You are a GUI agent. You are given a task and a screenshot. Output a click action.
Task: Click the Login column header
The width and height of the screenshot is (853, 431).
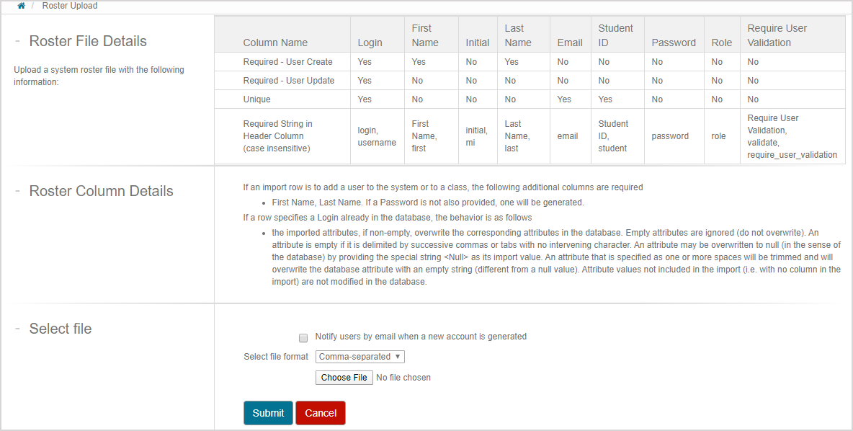(x=370, y=43)
